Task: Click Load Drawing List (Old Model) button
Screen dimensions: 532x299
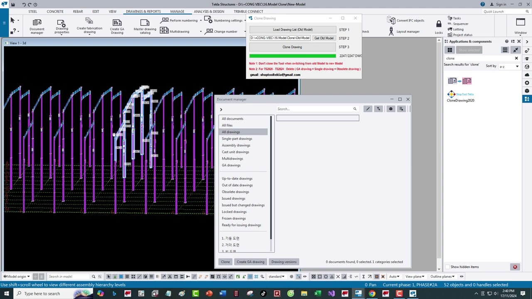Action: click(293, 29)
